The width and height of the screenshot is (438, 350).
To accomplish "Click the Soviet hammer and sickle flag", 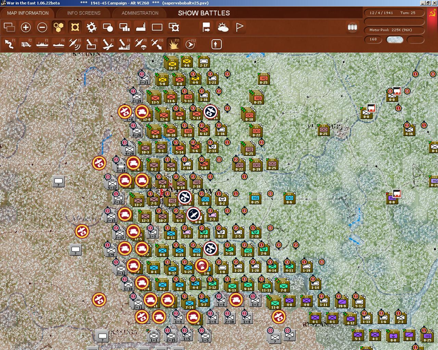I will tap(433, 14).
